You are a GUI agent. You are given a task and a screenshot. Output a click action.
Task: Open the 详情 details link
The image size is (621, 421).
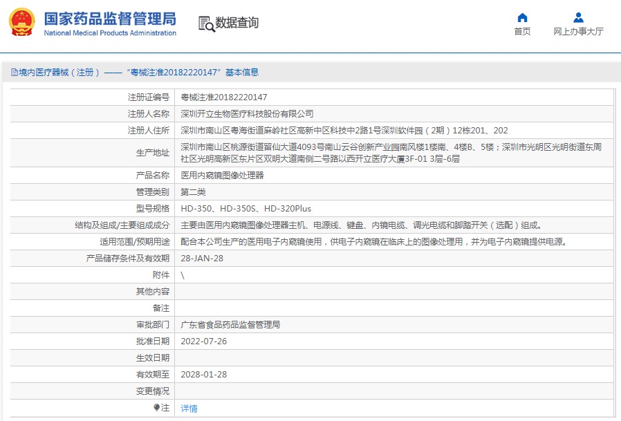tap(189, 409)
